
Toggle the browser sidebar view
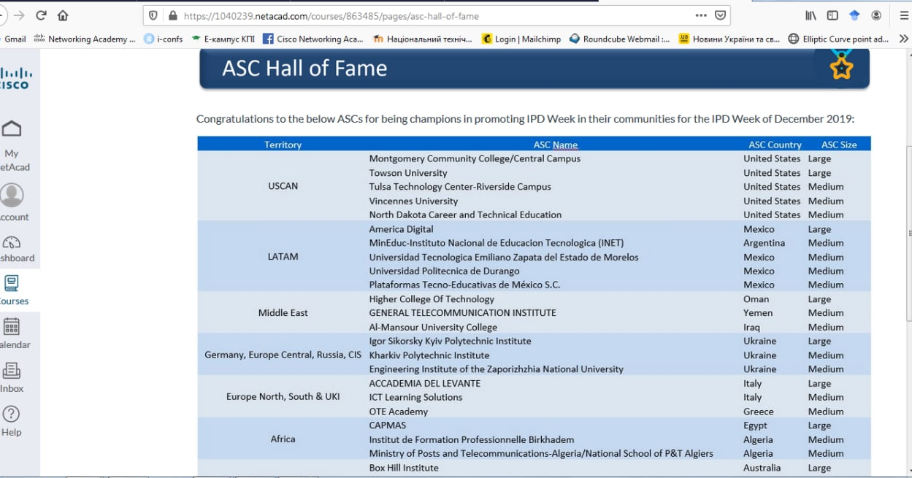click(832, 15)
